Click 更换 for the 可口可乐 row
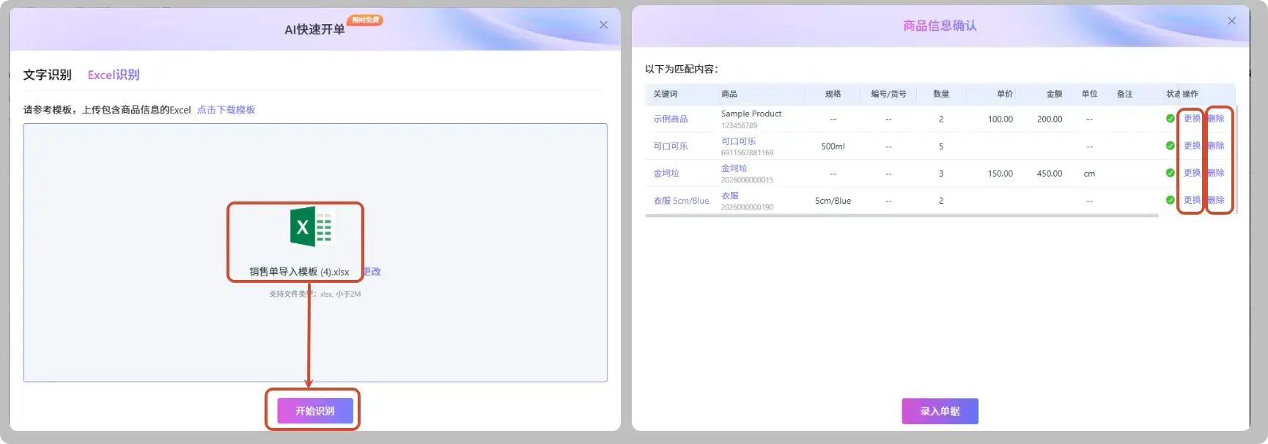This screenshot has height=444, width=1268. (x=1192, y=146)
